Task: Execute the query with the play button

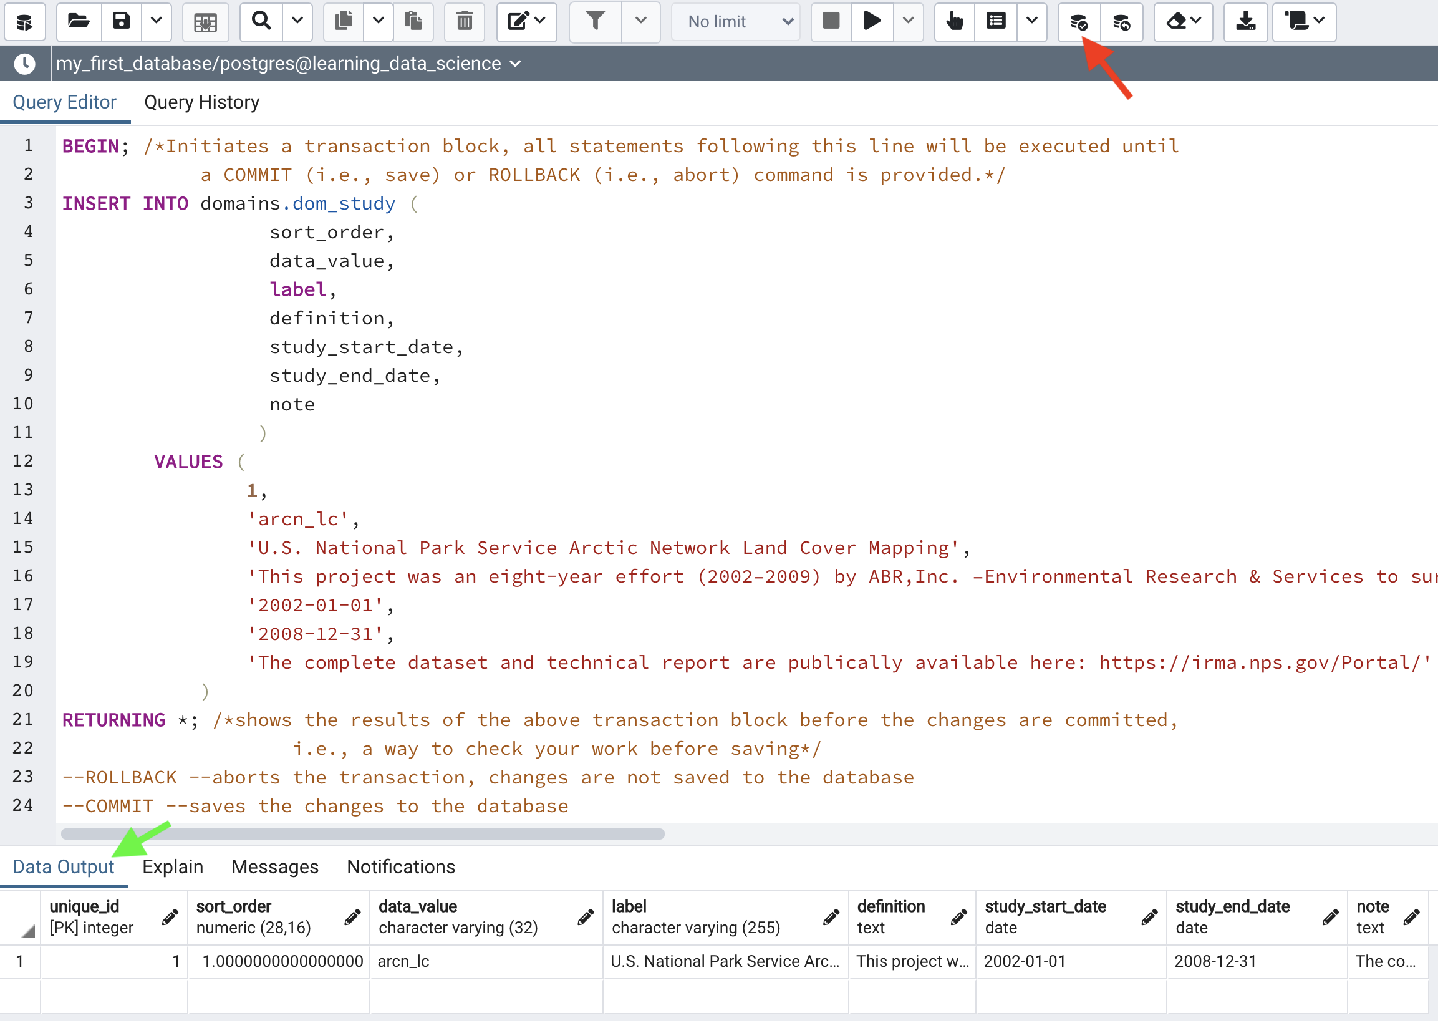Action: [x=871, y=21]
